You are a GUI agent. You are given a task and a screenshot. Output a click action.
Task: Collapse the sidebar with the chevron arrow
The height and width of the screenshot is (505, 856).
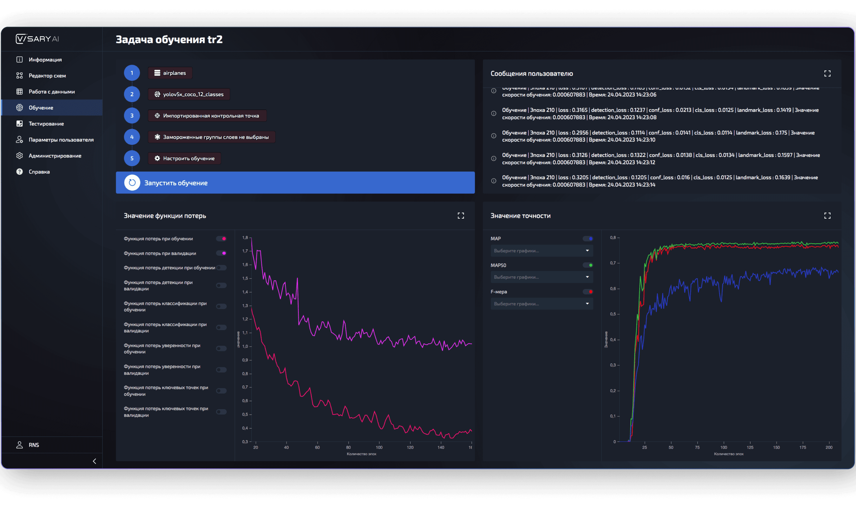(95, 461)
